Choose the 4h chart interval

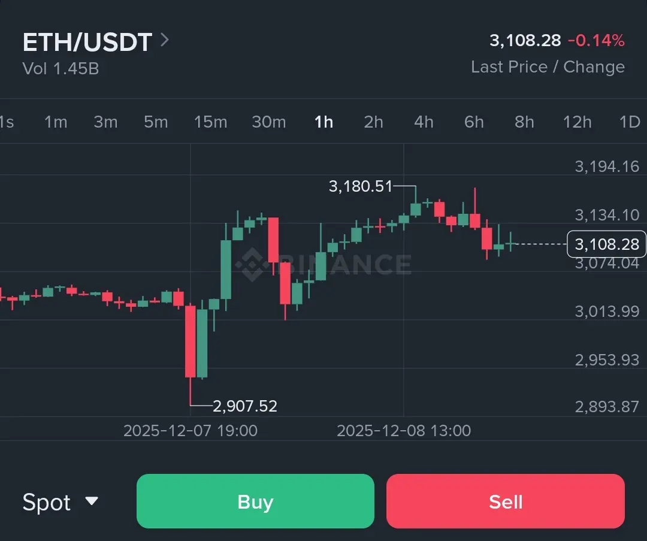pyautogui.click(x=424, y=122)
